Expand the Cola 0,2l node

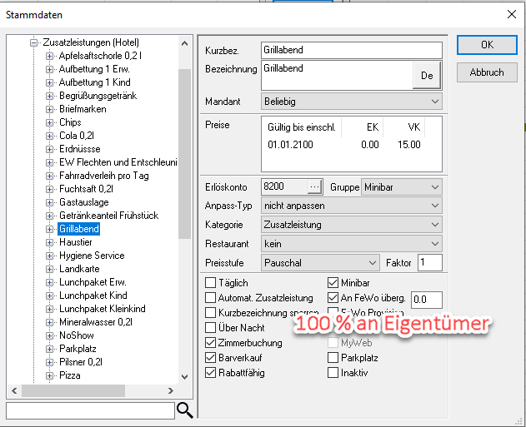pyautogui.click(x=49, y=136)
